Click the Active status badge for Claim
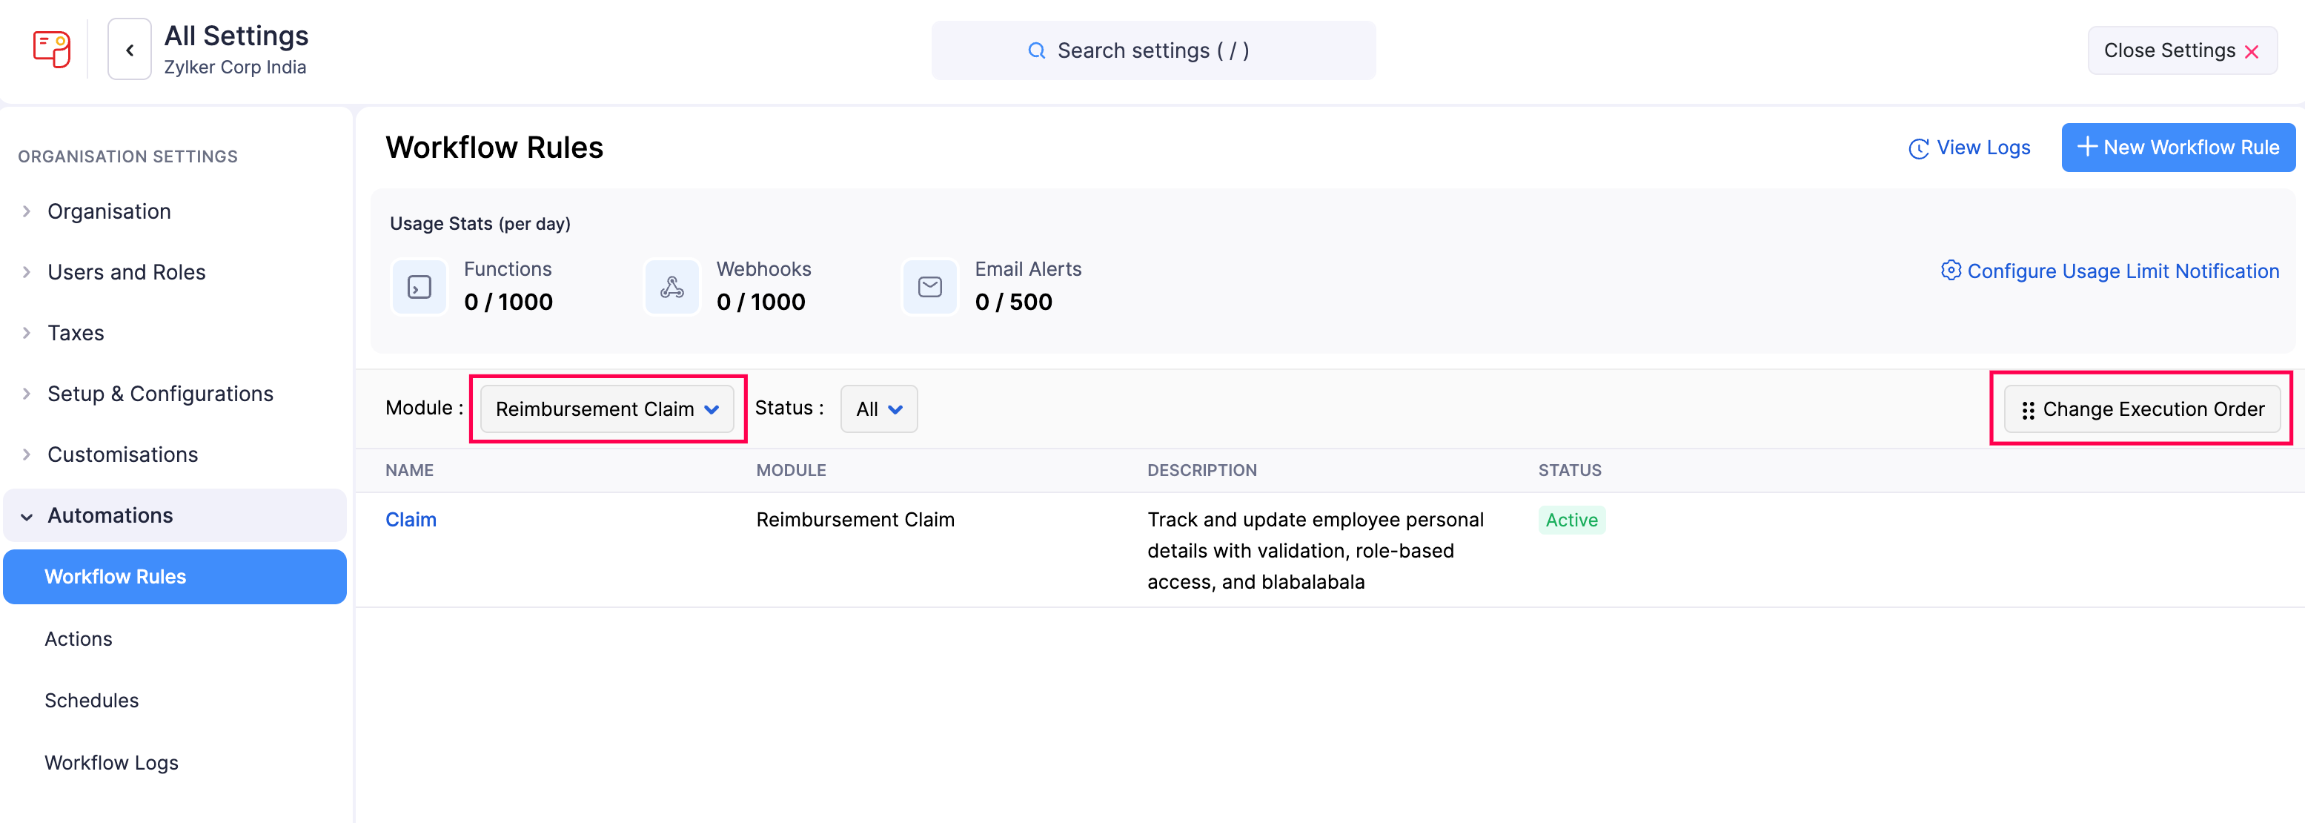 click(1571, 520)
